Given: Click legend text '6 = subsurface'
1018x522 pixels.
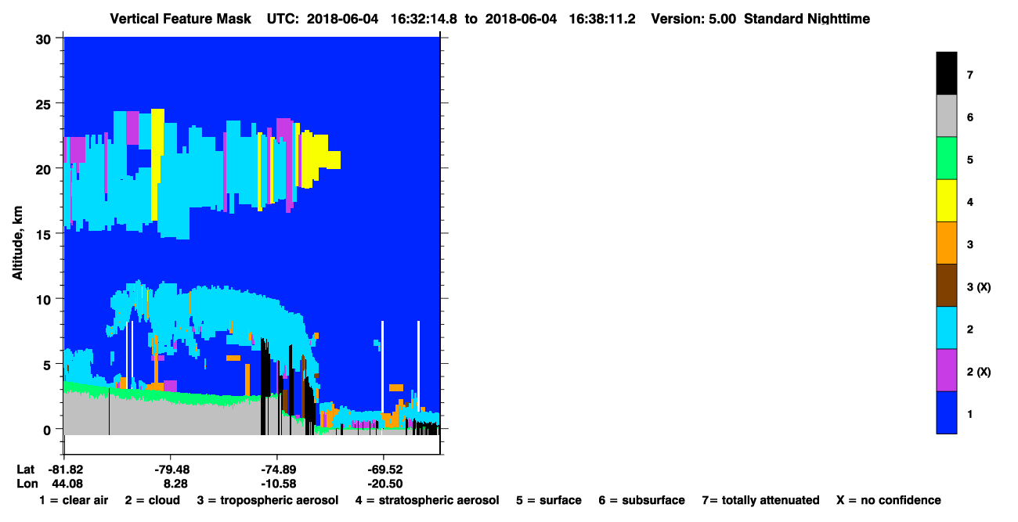Looking at the screenshot, I should pyautogui.click(x=641, y=500).
